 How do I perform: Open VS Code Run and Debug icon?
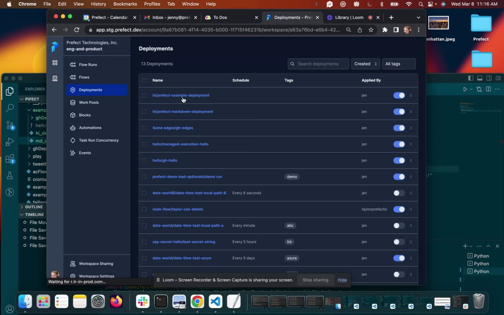click(x=10, y=142)
